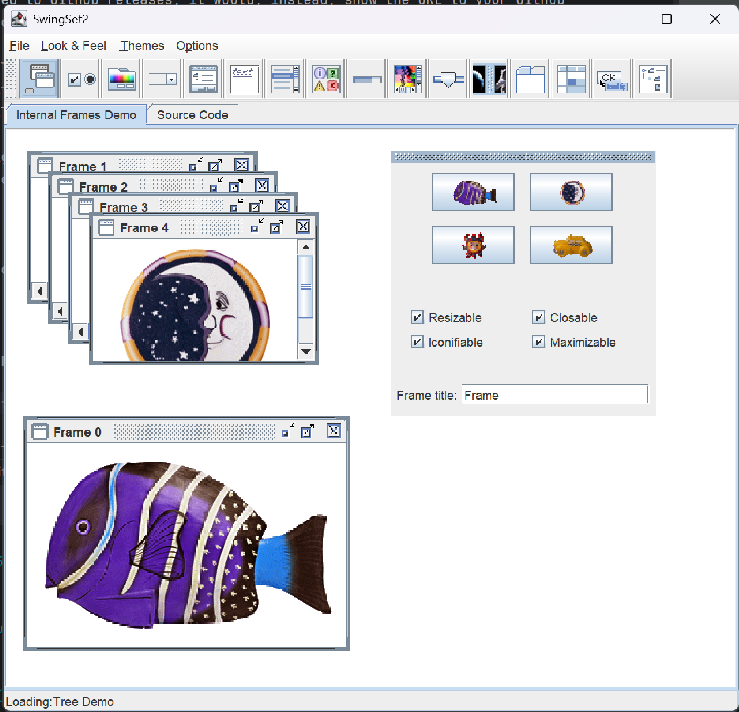The height and width of the screenshot is (712, 739).
Task: Open the Look & Feel menu
Action: [x=74, y=46]
